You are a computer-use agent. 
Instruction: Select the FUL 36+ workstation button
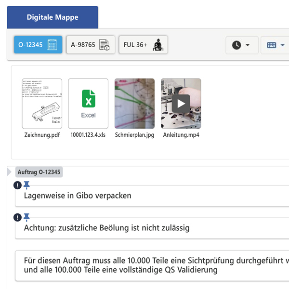[x=143, y=45]
